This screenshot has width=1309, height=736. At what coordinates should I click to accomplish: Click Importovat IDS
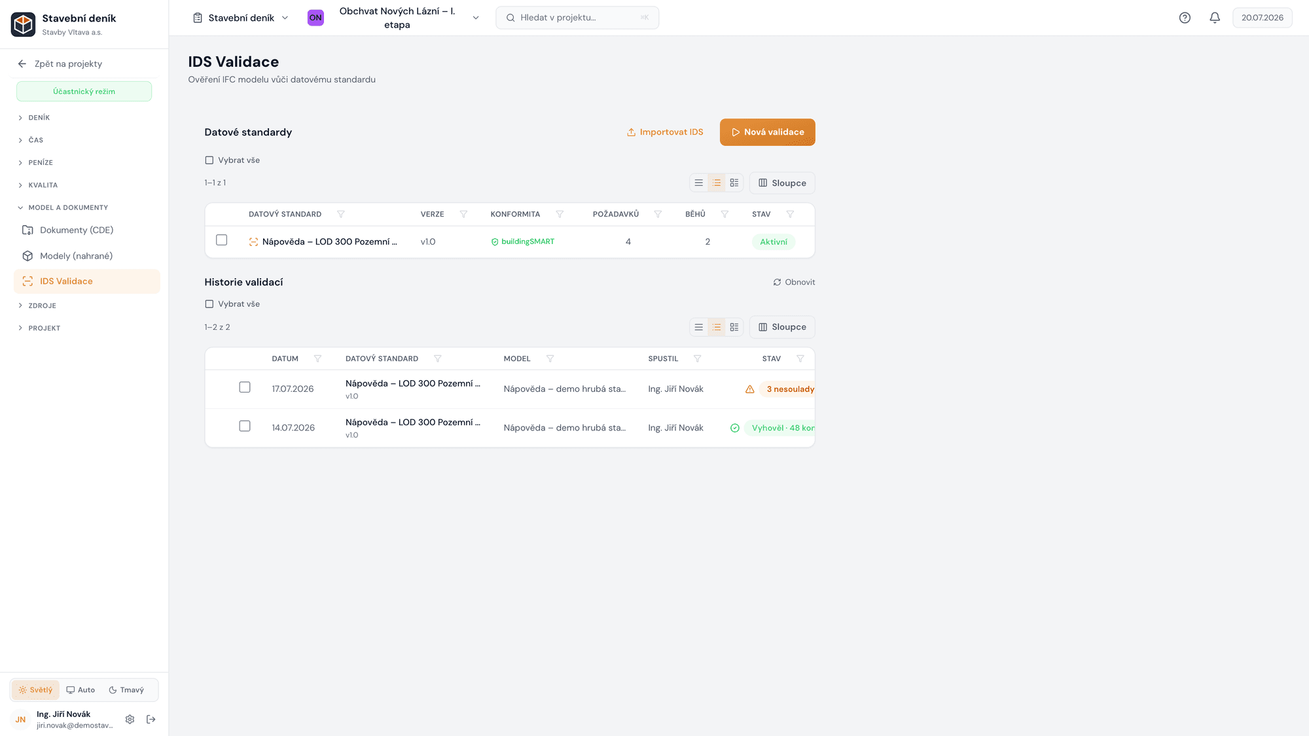pos(665,132)
